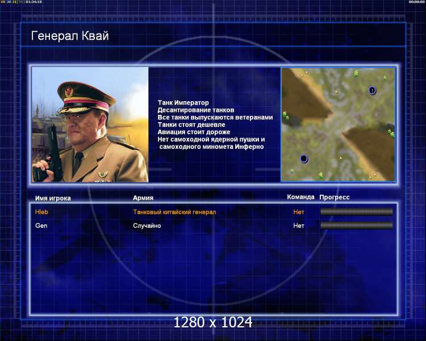
Task: Click the line 'Десантирование танков'
Action: coord(196,110)
